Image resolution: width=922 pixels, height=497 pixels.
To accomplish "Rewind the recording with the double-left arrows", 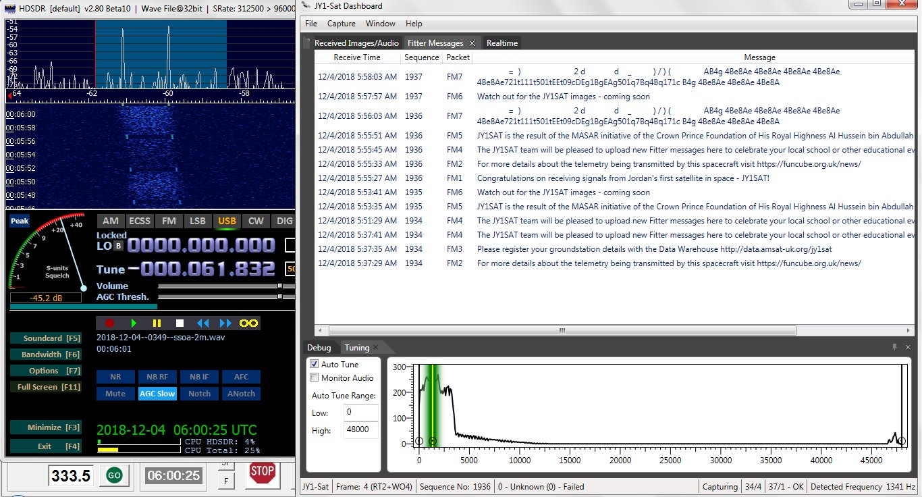I will 202,323.
